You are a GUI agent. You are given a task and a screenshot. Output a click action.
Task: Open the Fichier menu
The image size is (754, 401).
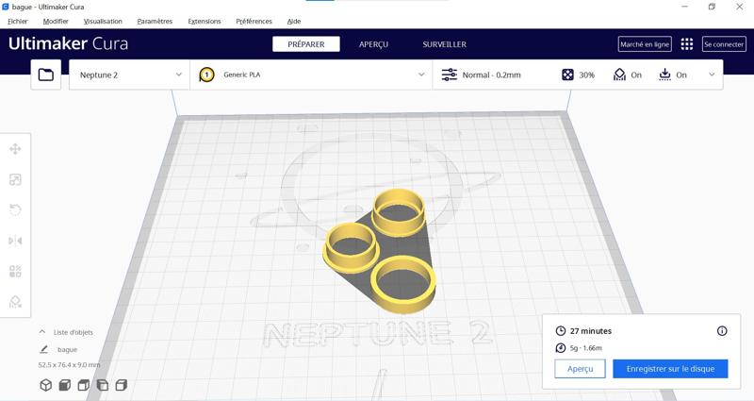18,21
